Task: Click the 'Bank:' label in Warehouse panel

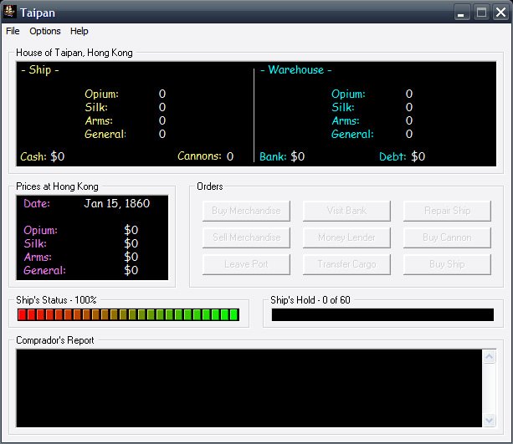Action: click(273, 156)
